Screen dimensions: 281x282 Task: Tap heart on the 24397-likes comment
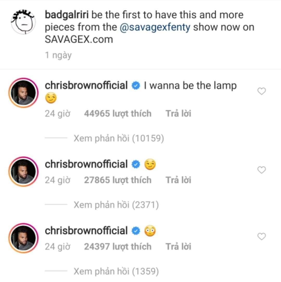coord(261,237)
